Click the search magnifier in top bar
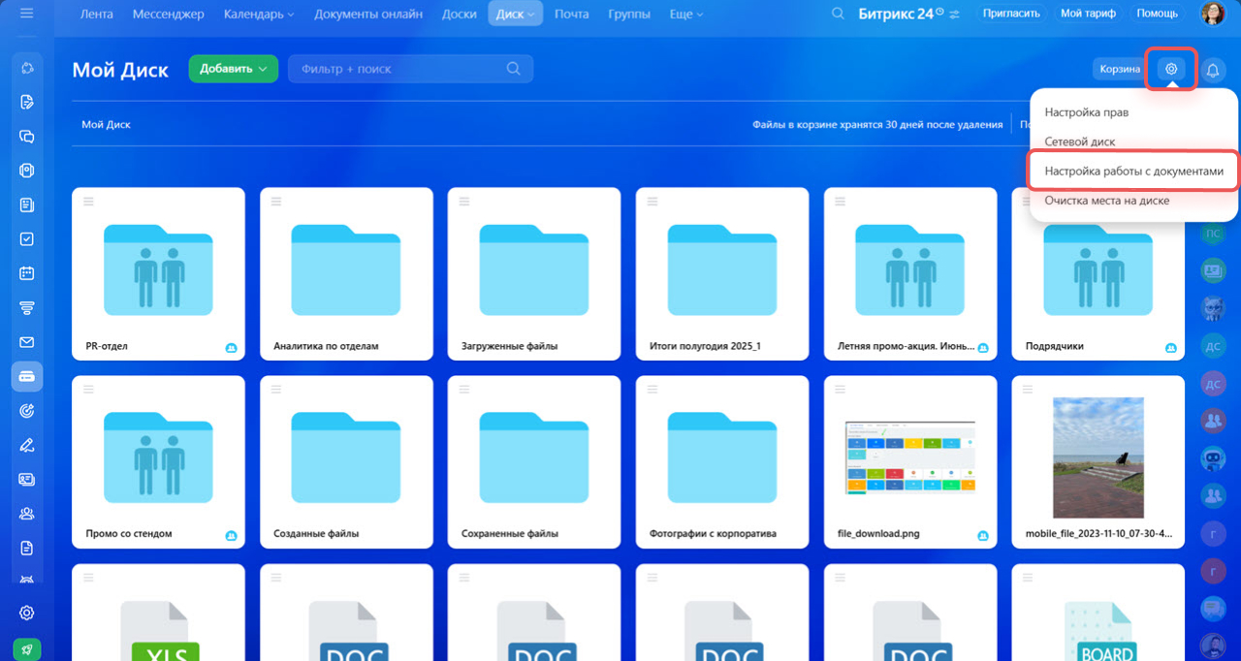The height and width of the screenshot is (661, 1241). 839,14
